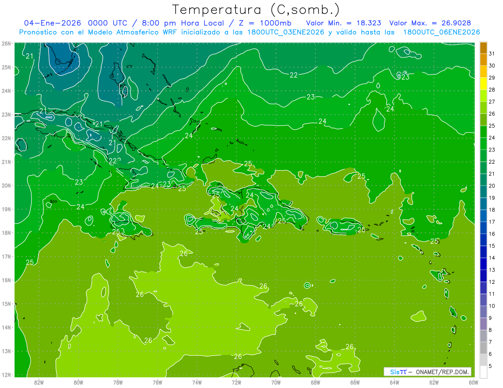
Task: Click the '23N' latitude axis label
Action: tap(6, 115)
